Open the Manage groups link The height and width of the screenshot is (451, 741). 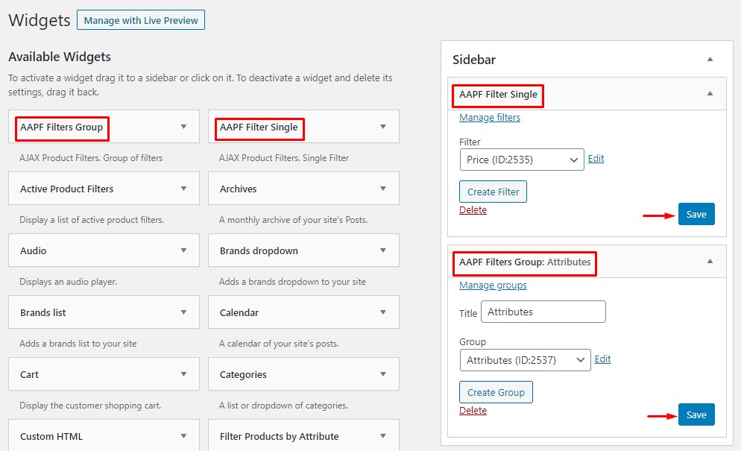click(493, 285)
